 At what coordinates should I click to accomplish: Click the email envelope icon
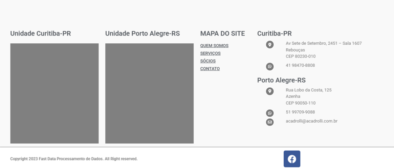click(x=270, y=122)
